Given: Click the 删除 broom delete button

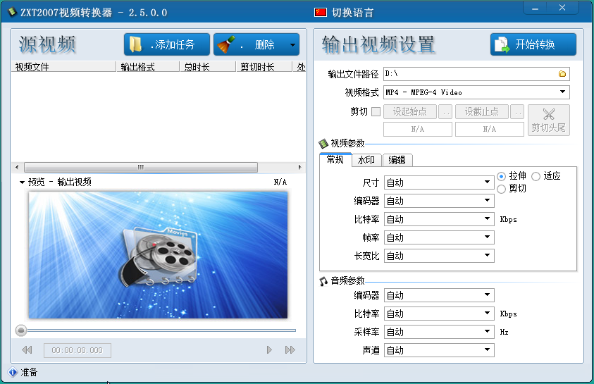Looking at the screenshot, I should [250, 44].
